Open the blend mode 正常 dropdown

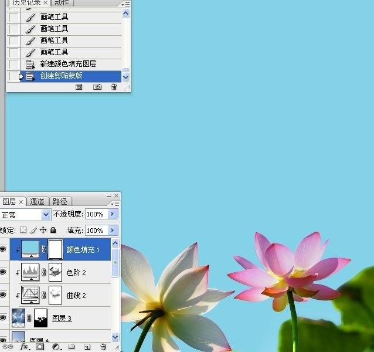pos(46,215)
